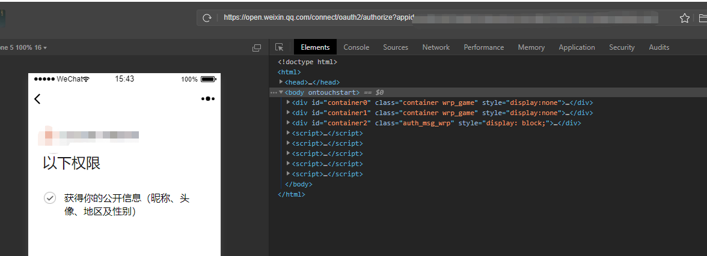The height and width of the screenshot is (256, 707).
Task: Open the Audits tab
Action: [659, 47]
